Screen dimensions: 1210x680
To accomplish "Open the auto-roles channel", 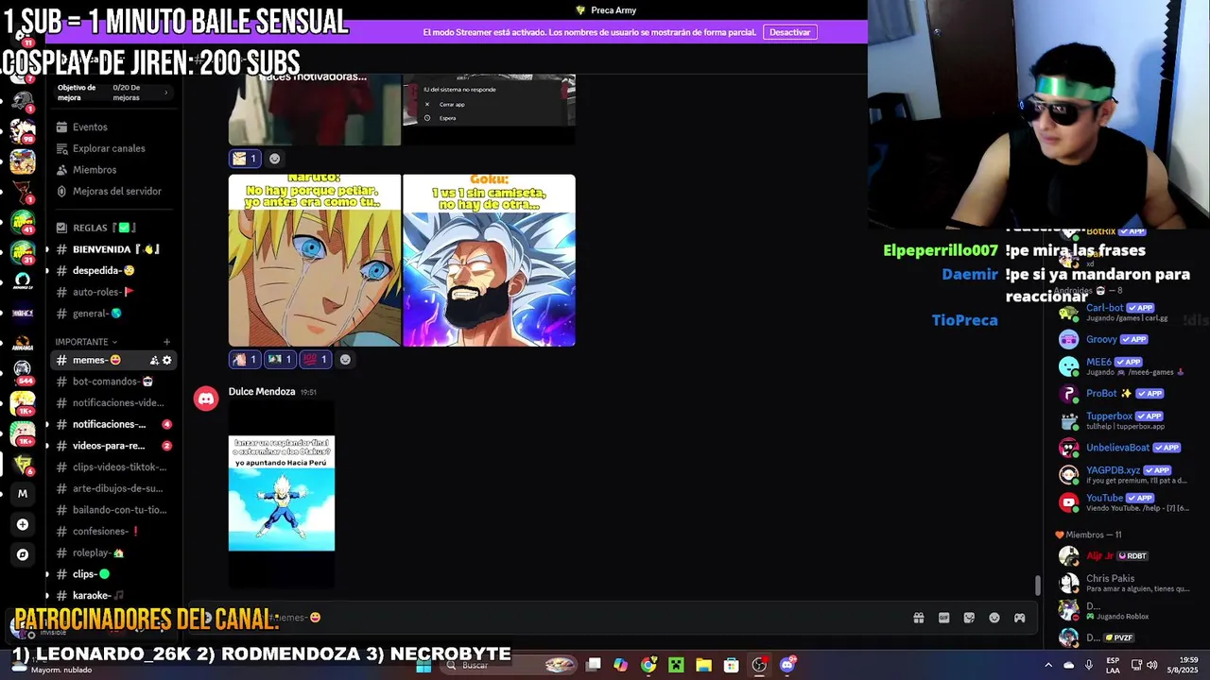I will pos(112,292).
